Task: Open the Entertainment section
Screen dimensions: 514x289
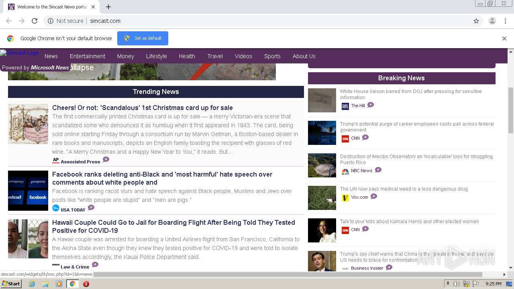Action: point(88,56)
